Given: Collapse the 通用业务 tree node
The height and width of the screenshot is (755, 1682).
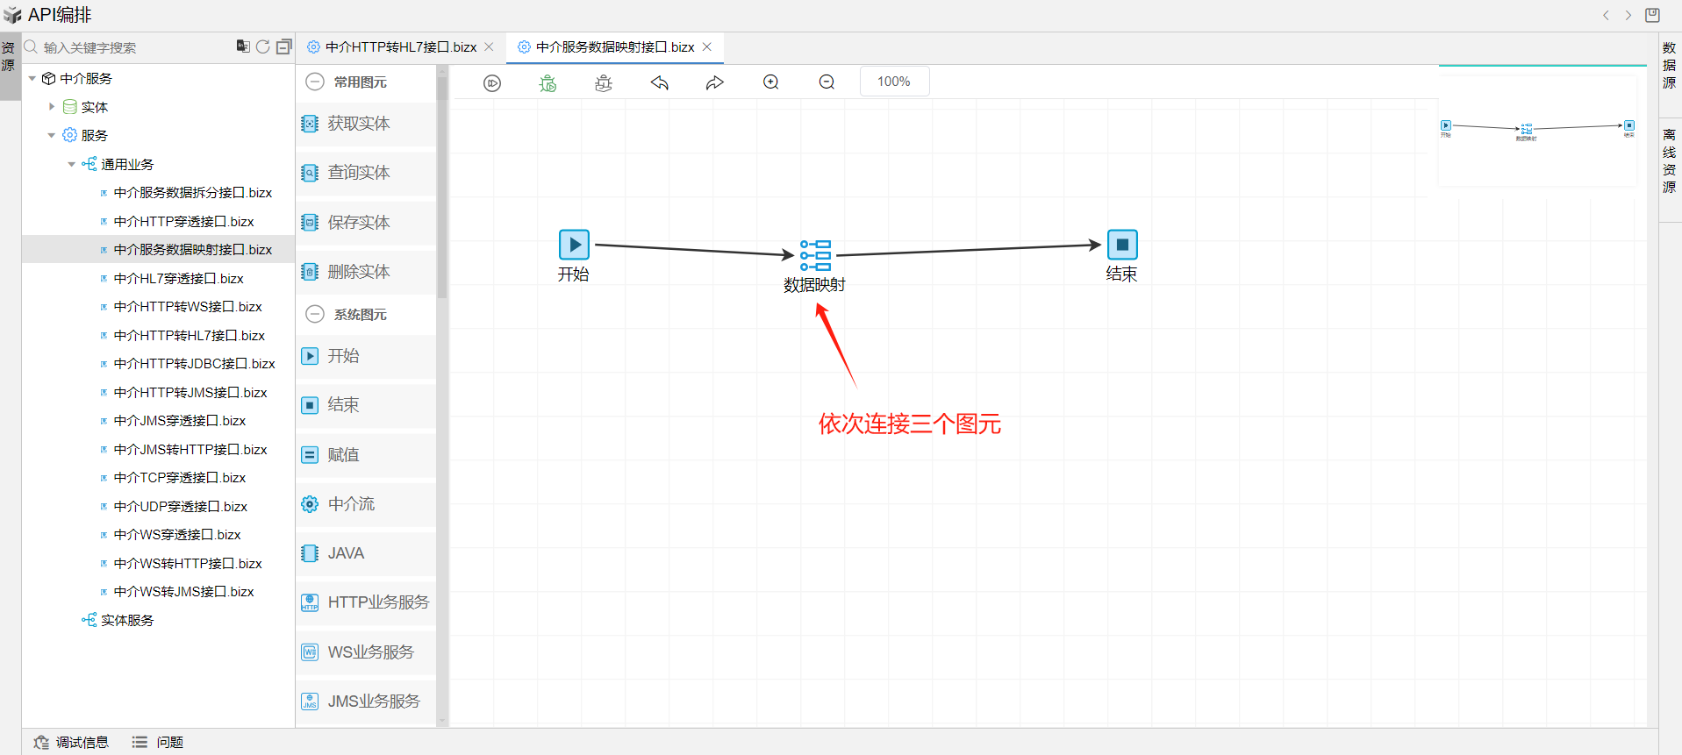Looking at the screenshot, I should pyautogui.click(x=72, y=164).
